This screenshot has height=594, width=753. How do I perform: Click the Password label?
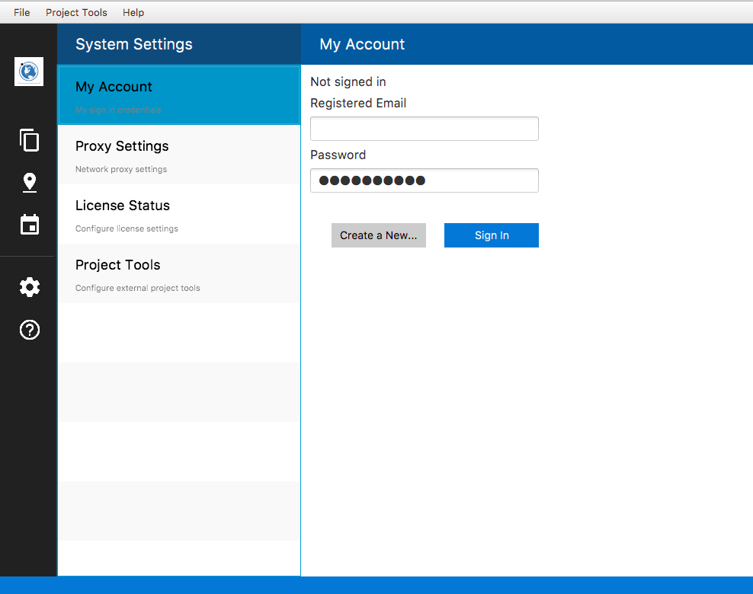tap(338, 155)
